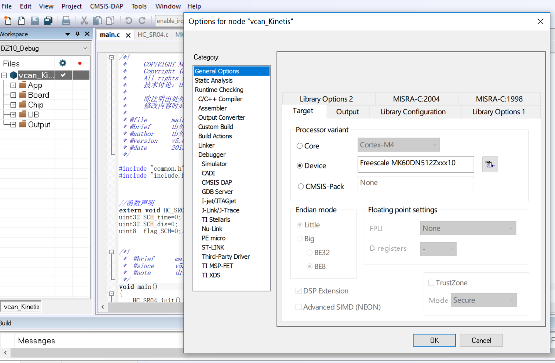The image size is (555, 363).
Task: Click the Save toolbar icon
Action: (35, 20)
